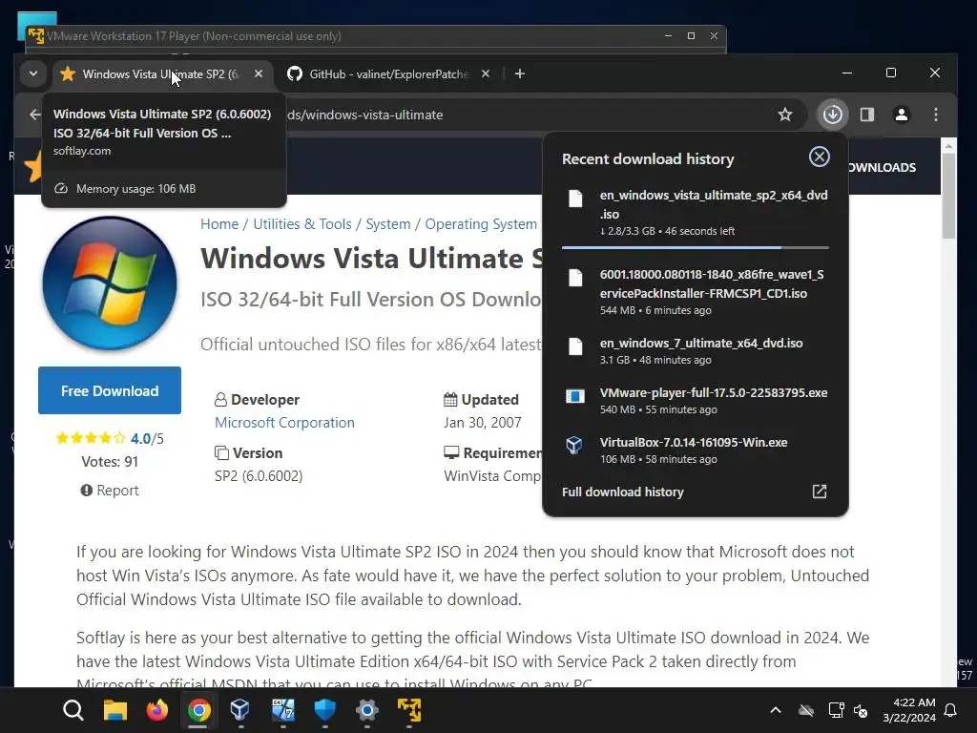
Task: Click the muted volume tray icon
Action: pyautogui.click(x=861, y=710)
